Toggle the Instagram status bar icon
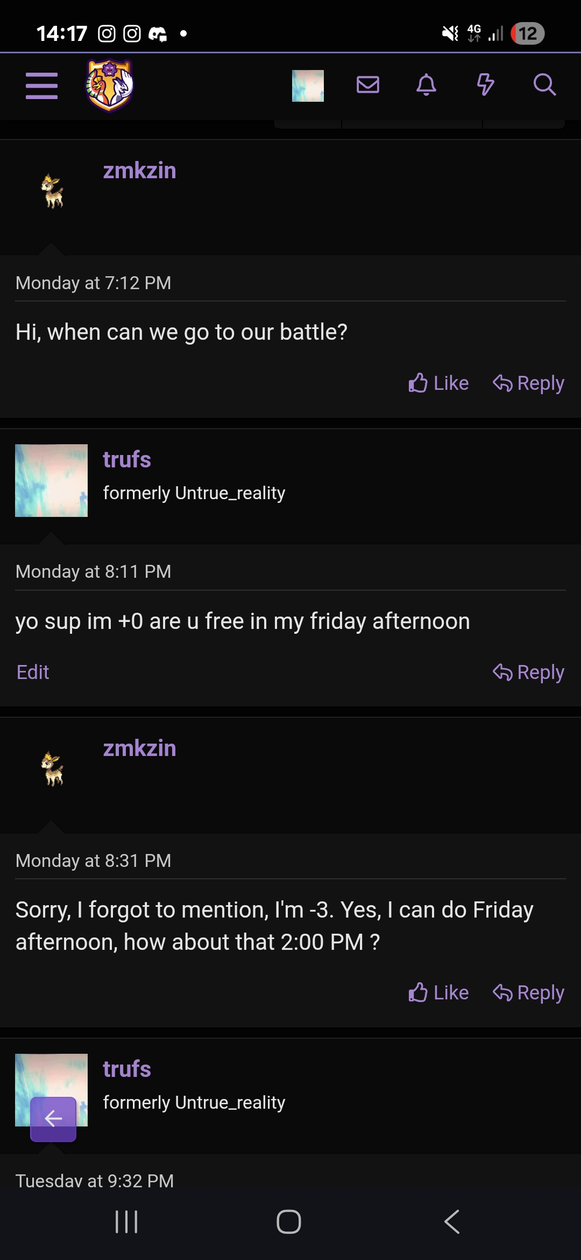581x1260 pixels. tap(107, 33)
